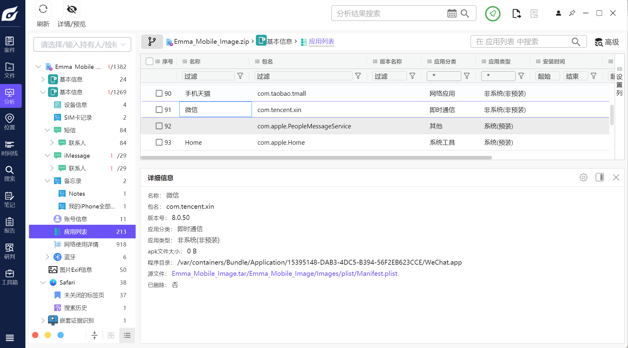Open the holder/sample selection dropdown

click(82, 45)
